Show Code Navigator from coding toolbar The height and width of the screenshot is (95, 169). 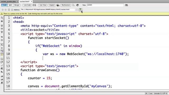pyautogui.click(x=2, y=21)
